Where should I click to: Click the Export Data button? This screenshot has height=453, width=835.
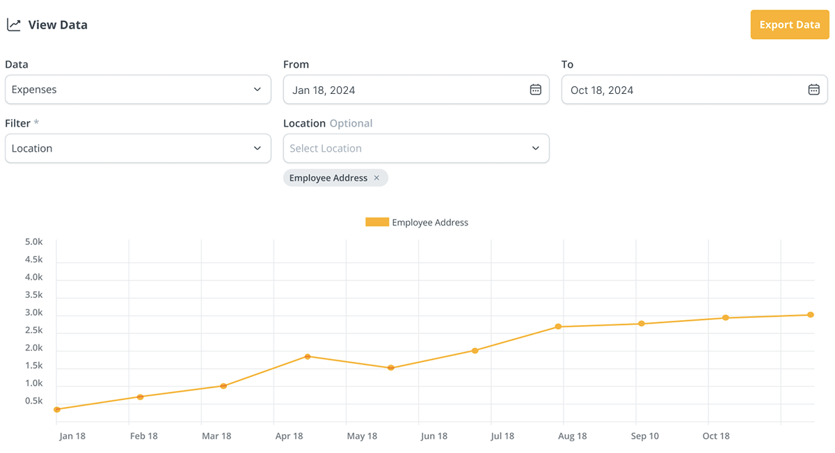click(789, 25)
